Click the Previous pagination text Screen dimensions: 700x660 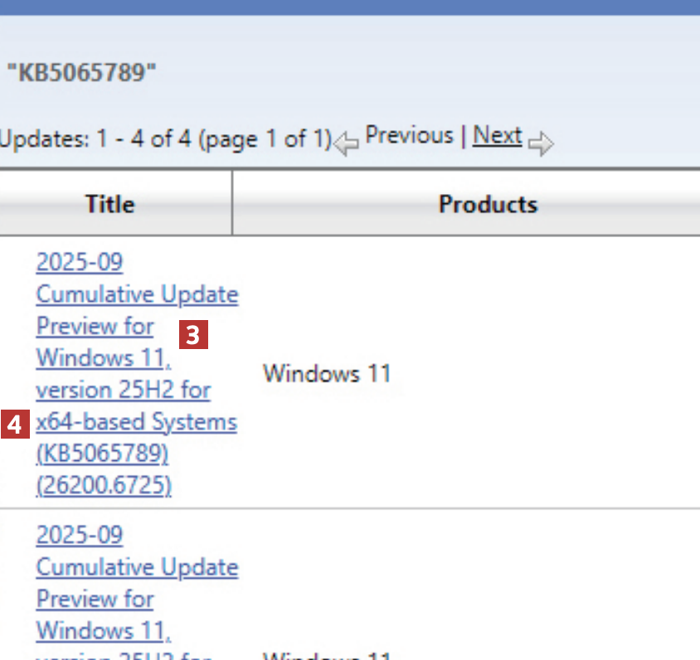tap(409, 135)
